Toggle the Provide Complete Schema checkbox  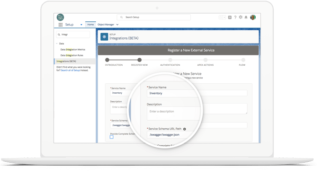pyautogui.click(x=111, y=137)
